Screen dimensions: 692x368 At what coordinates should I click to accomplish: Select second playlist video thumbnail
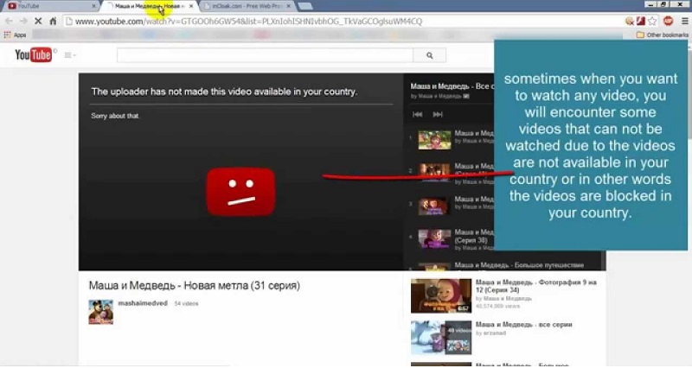435,173
